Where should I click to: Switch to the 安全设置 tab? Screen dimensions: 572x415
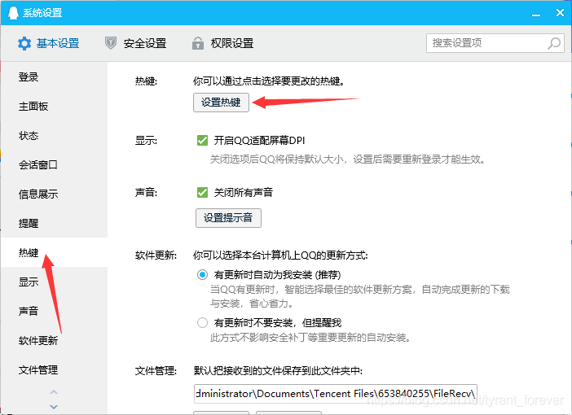pos(136,43)
